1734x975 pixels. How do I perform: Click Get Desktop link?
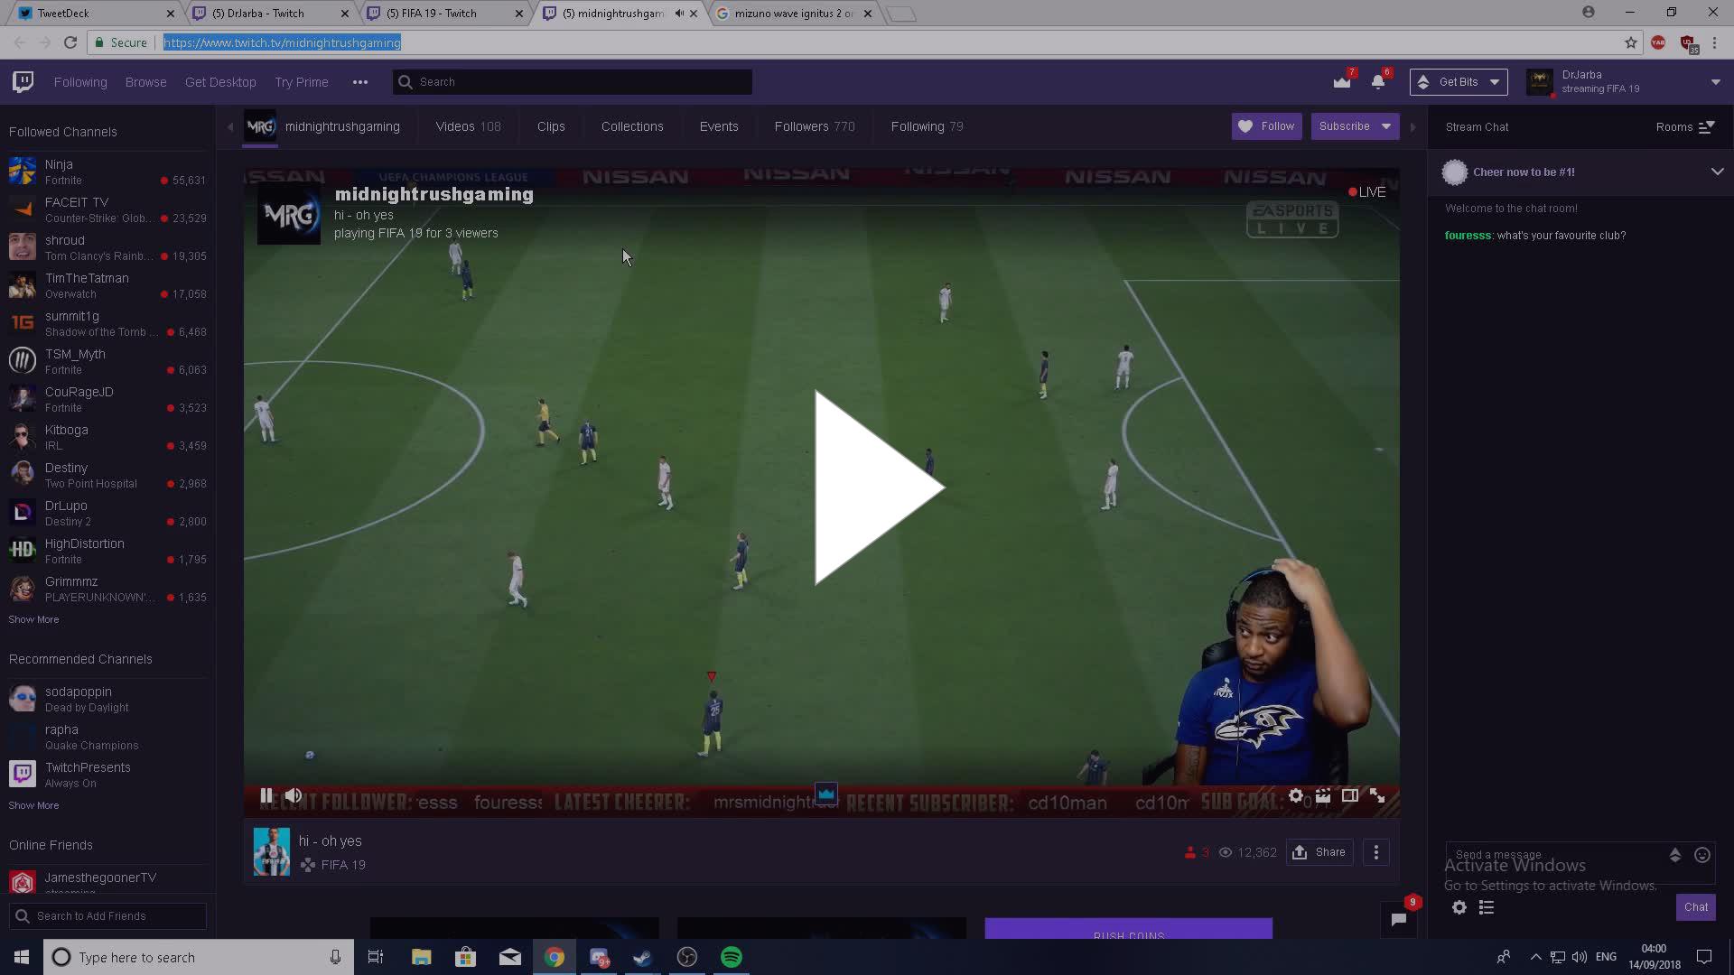point(220,82)
